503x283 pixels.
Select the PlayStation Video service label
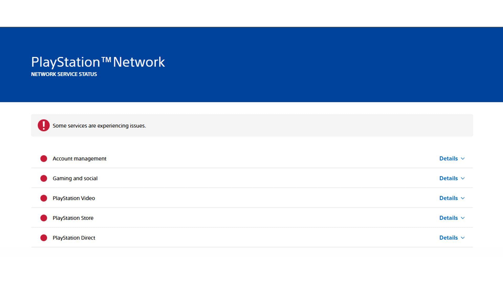pos(74,198)
